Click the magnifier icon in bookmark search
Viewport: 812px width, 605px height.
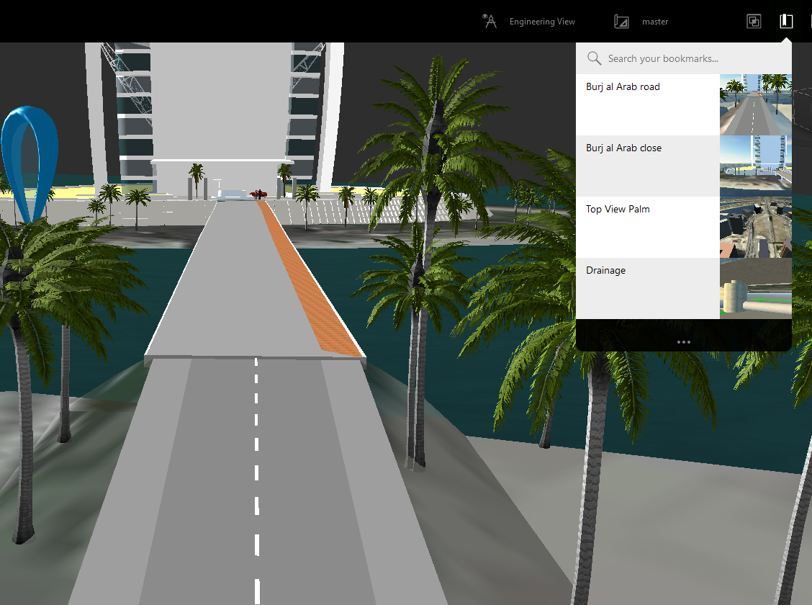tap(594, 58)
